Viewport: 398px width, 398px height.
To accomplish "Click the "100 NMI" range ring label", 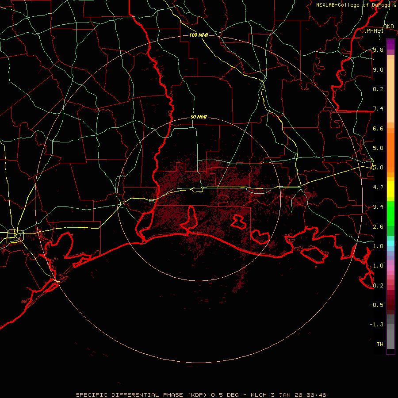I will pyautogui.click(x=199, y=35).
